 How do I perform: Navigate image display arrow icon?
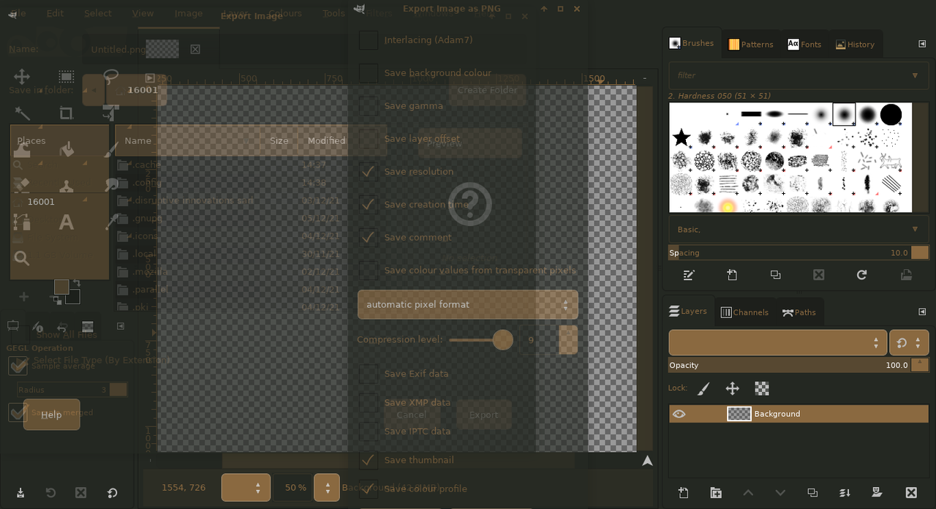pyautogui.click(x=647, y=461)
